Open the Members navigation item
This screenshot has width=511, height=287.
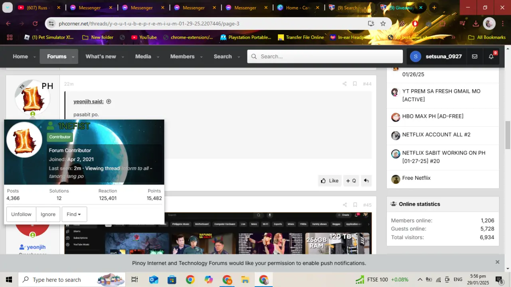(x=182, y=57)
